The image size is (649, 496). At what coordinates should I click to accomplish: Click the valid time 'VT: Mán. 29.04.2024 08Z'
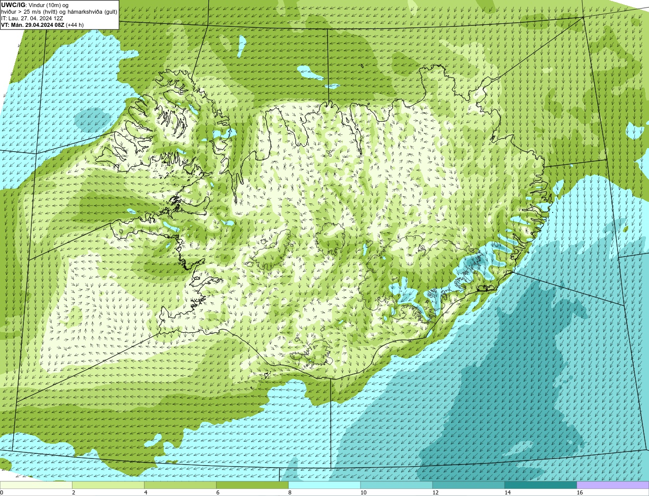coord(32,25)
